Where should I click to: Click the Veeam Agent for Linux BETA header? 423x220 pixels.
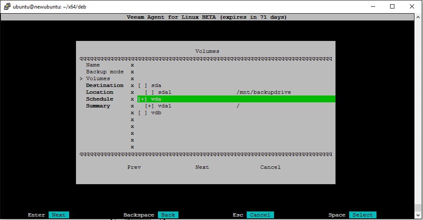point(207,17)
